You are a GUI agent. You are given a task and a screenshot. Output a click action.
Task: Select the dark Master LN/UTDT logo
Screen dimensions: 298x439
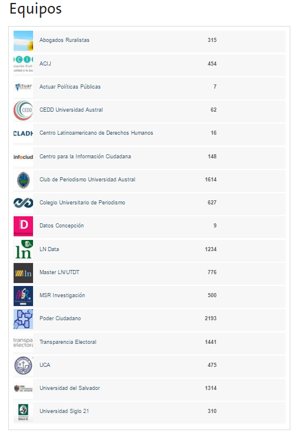click(x=23, y=273)
